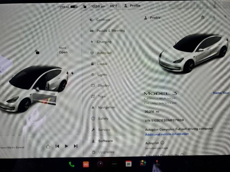The image size is (230, 172).
Task: Open the three-dot app launcher
Action: tap(114, 164)
